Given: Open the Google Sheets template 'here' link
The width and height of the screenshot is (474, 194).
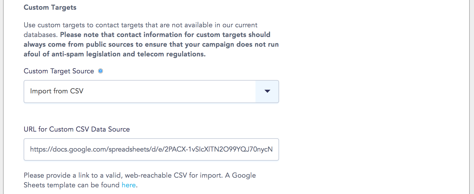Looking at the screenshot, I should click(129, 185).
